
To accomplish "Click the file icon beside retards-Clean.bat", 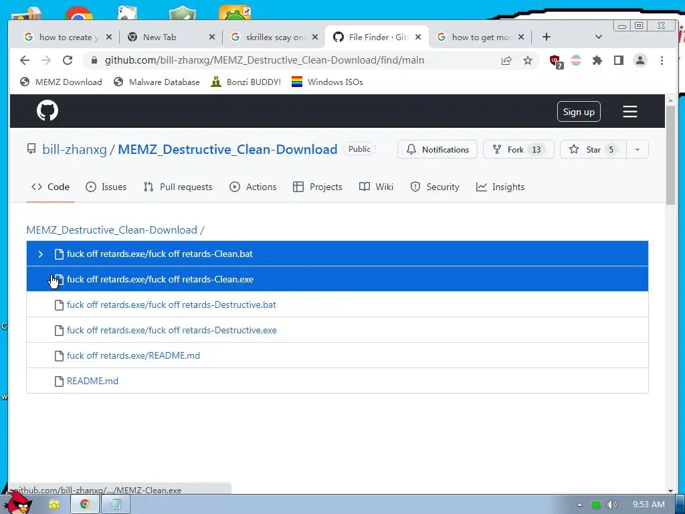I will 59,254.
